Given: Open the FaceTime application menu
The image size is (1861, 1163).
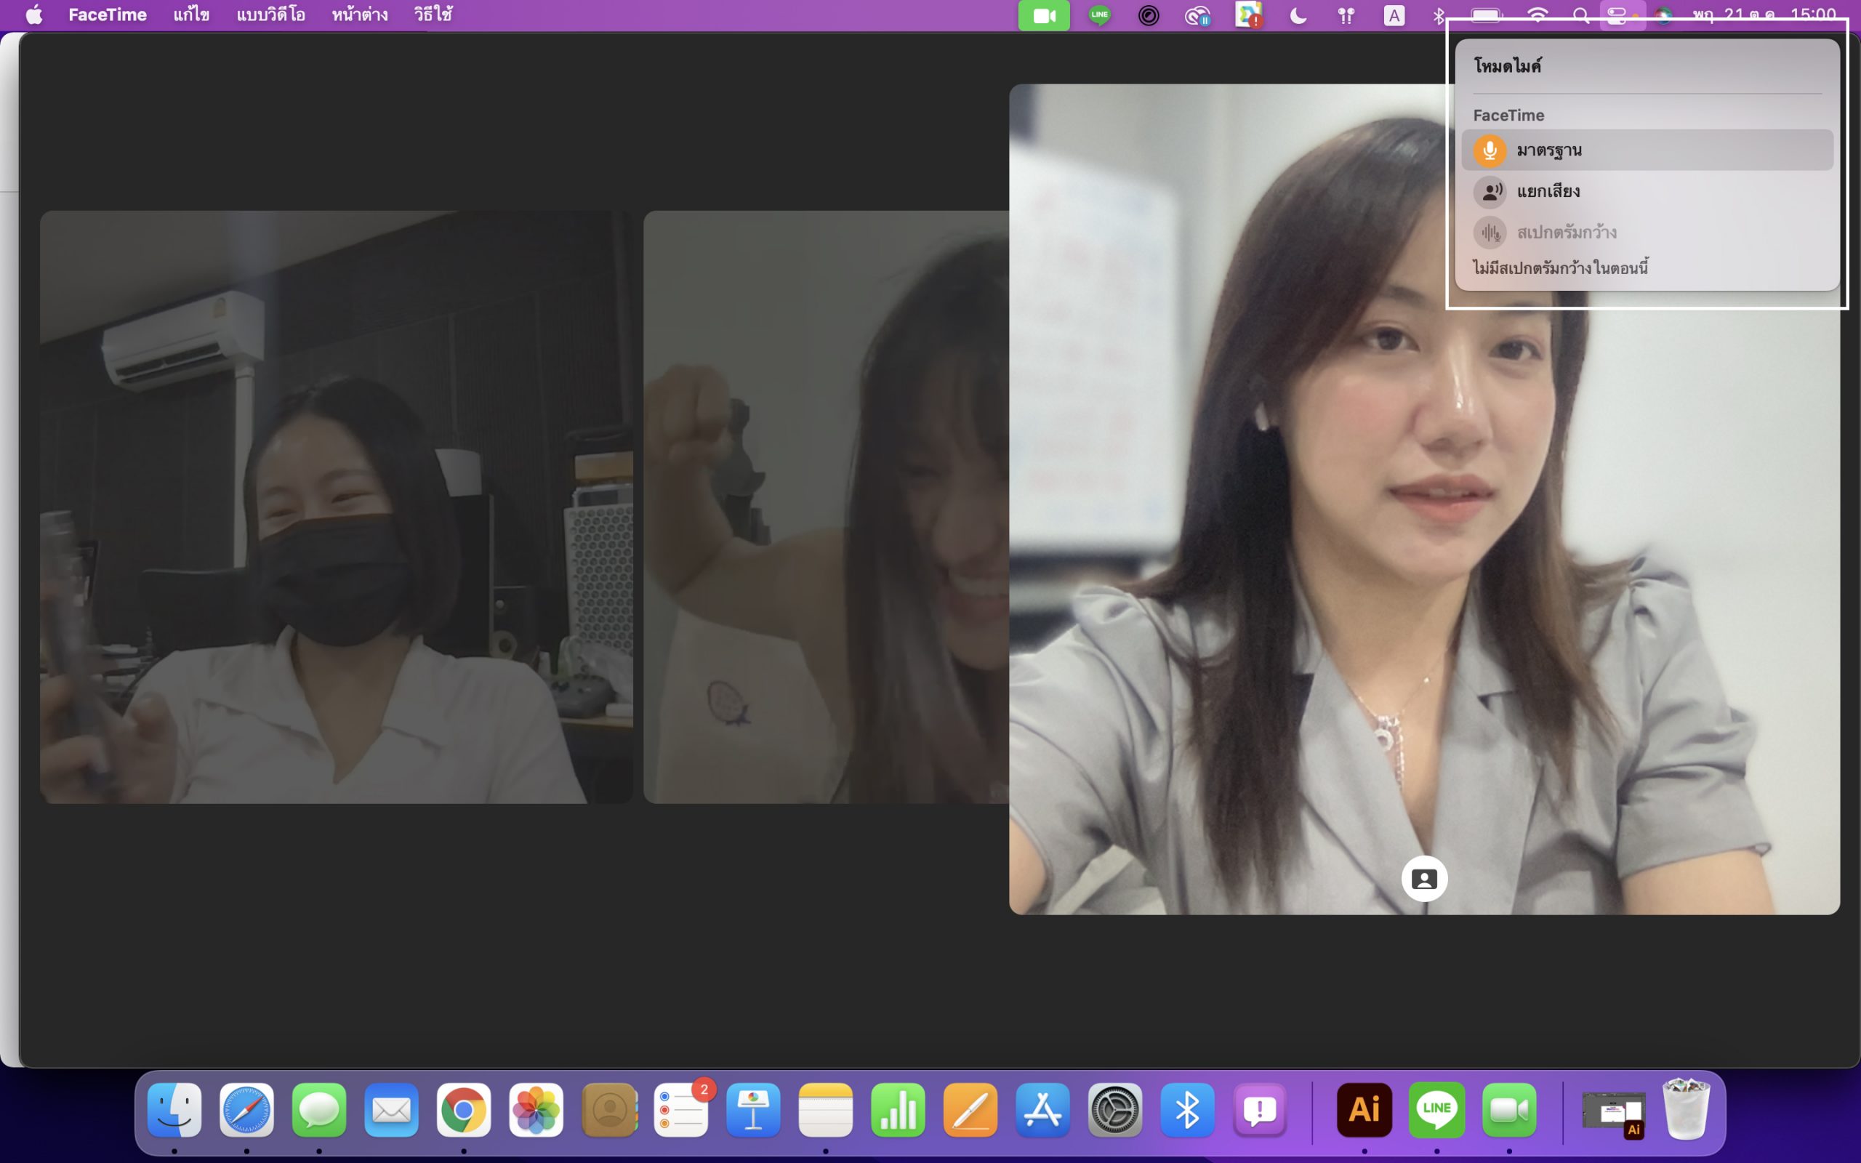Looking at the screenshot, I should 108,15.
